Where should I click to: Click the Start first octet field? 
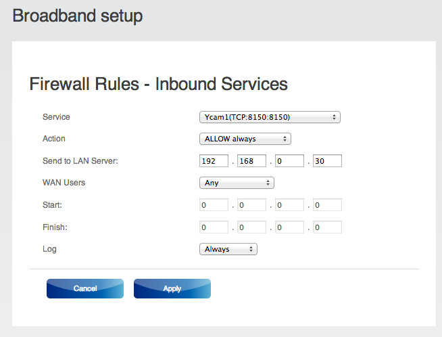(x=214, y=205)
